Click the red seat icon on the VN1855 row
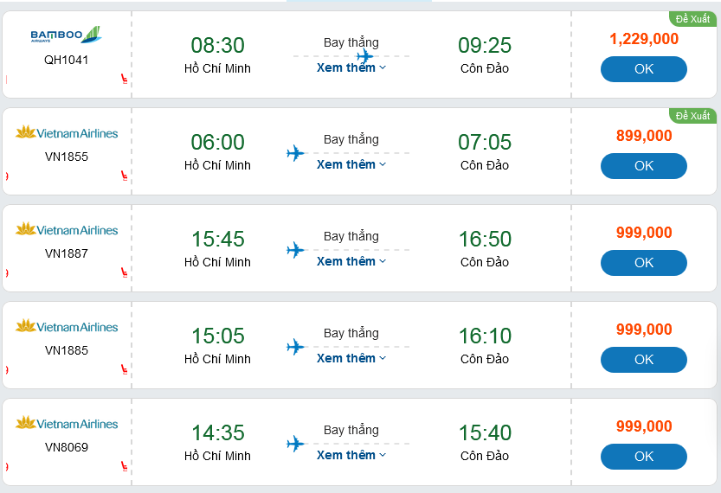The height and width of the screenshot is (493, 721). (x=125, y=176)
